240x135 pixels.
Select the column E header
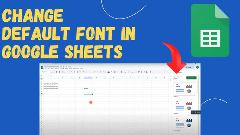click(x=88, y=78)
